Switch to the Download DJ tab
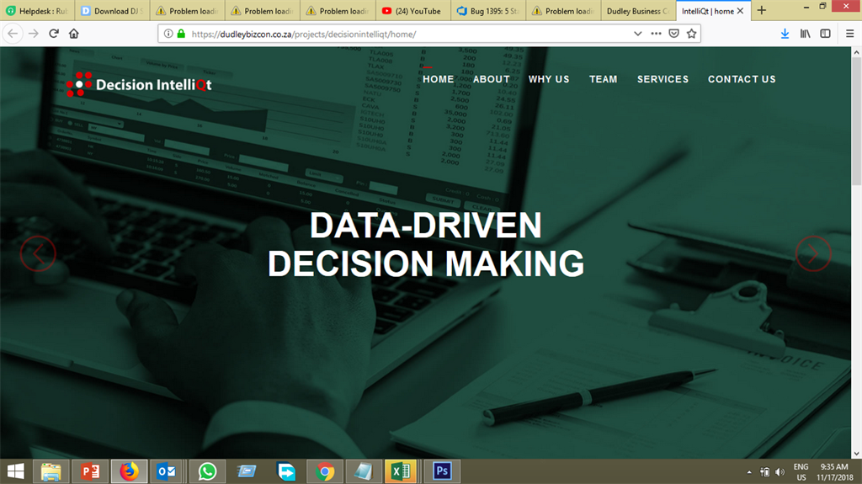This screenshot has height=484, width=862. pos(112,11)
